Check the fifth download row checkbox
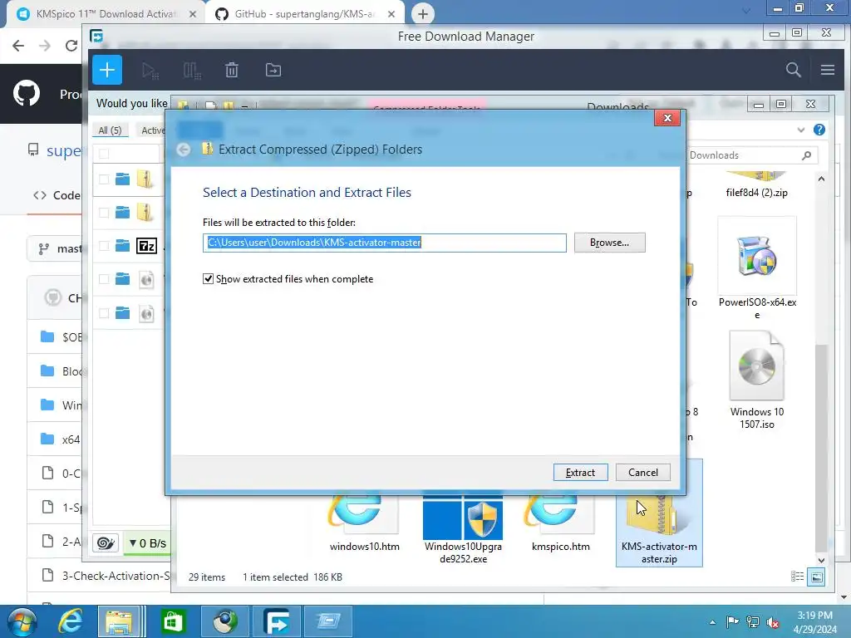Screen dimensions: 851x638 coord(104,313)
